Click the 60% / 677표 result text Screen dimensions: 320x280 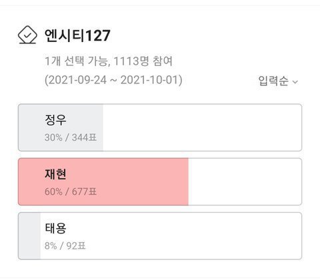71,191
